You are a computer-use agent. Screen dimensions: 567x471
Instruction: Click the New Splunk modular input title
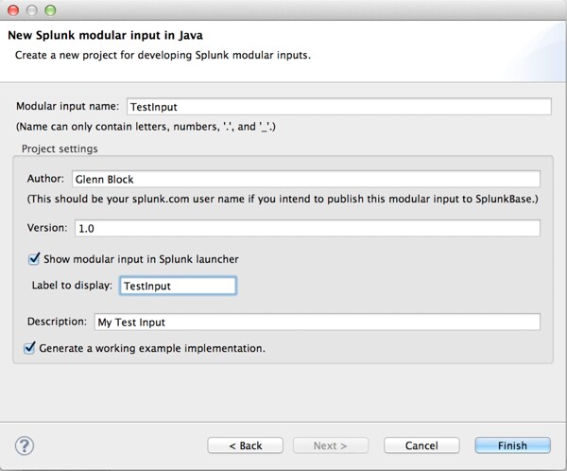pyautogui.click(x=105, y=35)
